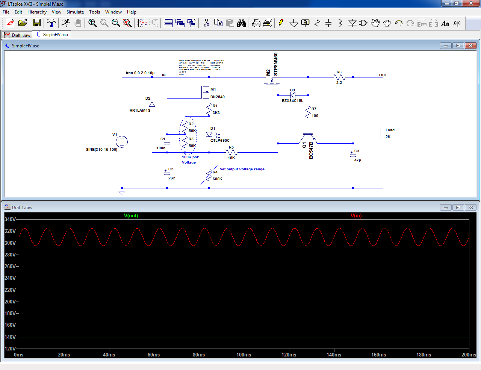Restore the SimpleHV.asc child window
Screen dimensions: 481x370
coord(458,46)
